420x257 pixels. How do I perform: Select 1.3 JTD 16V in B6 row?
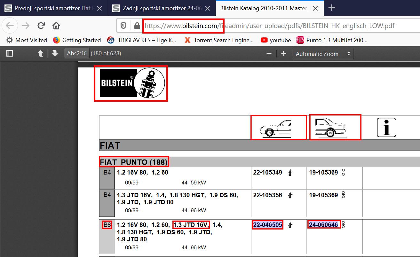[191, 225]
